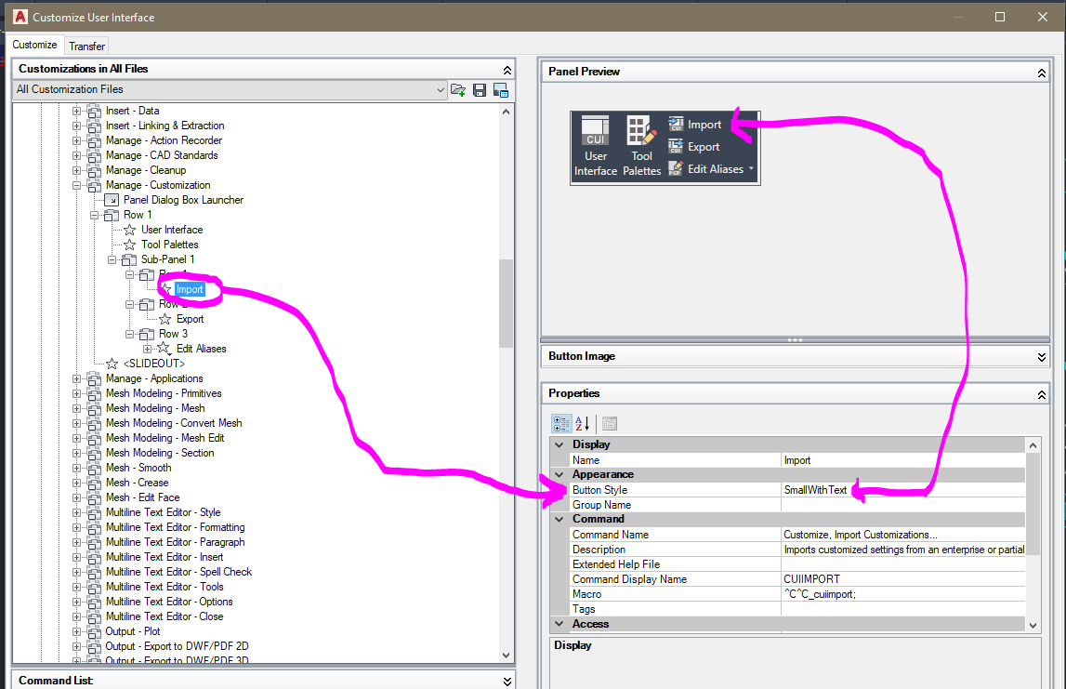Select the Customize tab
Image resolution: width=1066 pixels, height=689 pixels.
(x=35, y=45)
